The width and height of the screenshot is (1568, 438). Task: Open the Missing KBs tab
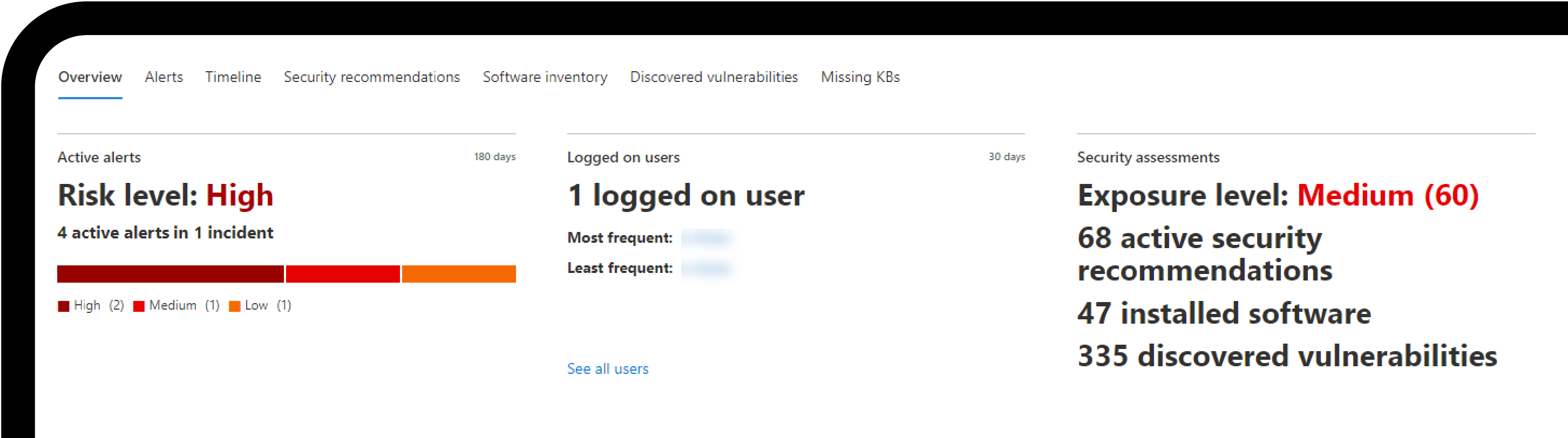coord(861,77)
